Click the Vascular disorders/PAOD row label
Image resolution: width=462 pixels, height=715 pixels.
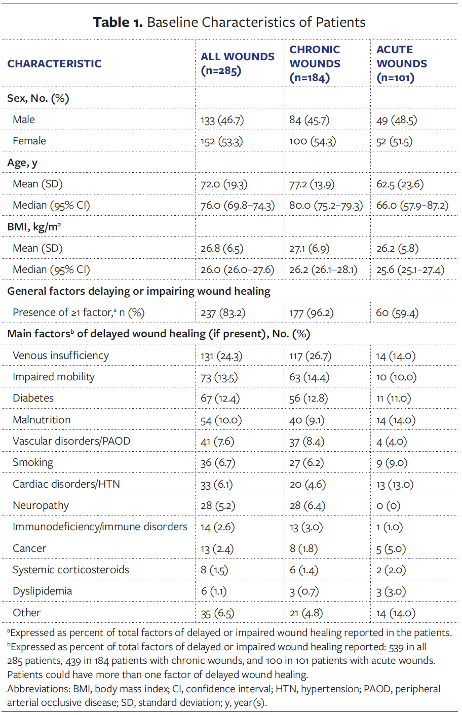click(71, 441)
